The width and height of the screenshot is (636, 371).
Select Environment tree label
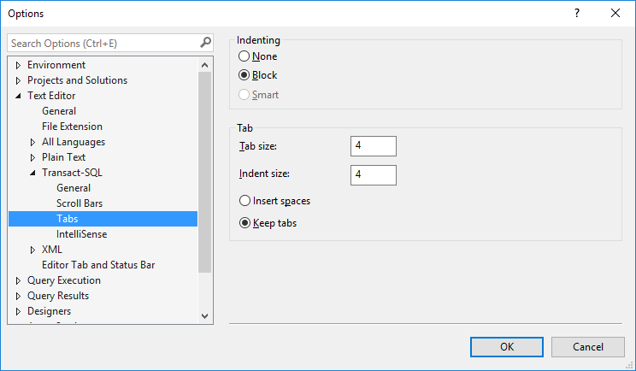(x=56, y=64)
